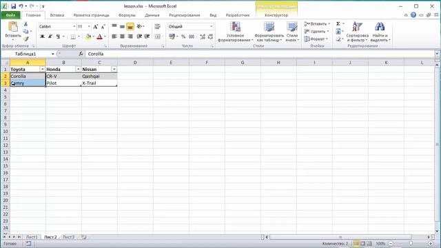
Task: Undo the last action in the Quick Access toolbar
Action: (21, 6)
